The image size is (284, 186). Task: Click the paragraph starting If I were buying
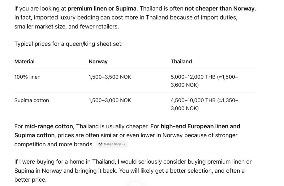(133, 170)
